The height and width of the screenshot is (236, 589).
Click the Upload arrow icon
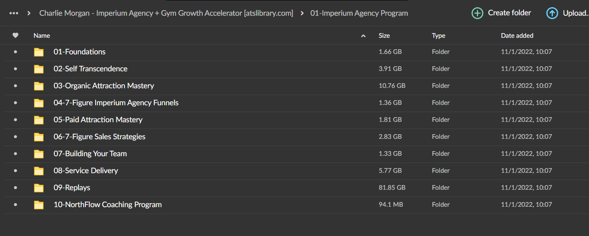coord(552,13)
